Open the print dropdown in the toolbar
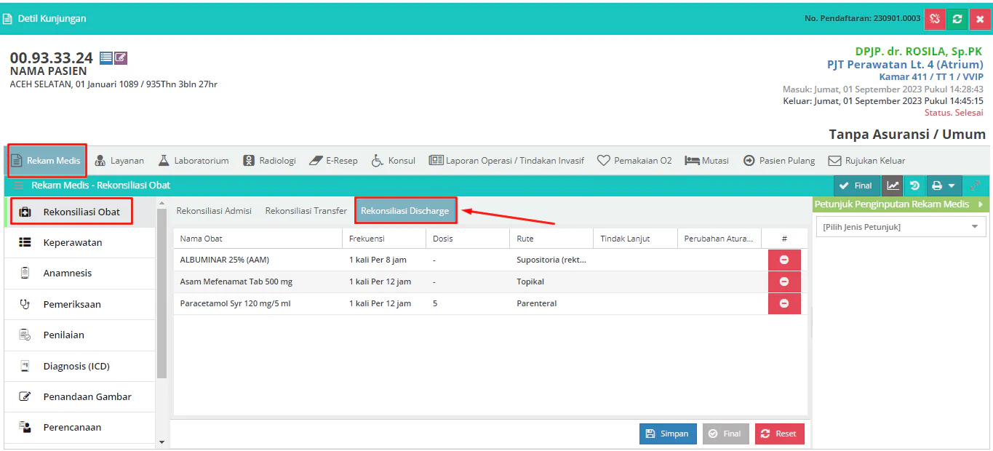 [944, 185]
